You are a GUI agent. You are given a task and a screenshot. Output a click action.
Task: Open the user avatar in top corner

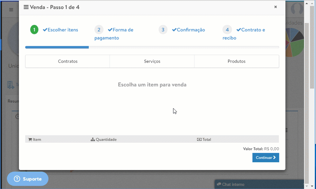[296, 9]
